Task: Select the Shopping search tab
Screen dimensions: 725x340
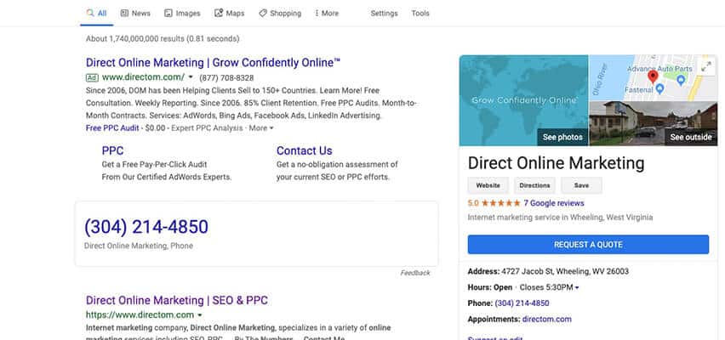Action: pyautogui.click(x=280, y=14)
